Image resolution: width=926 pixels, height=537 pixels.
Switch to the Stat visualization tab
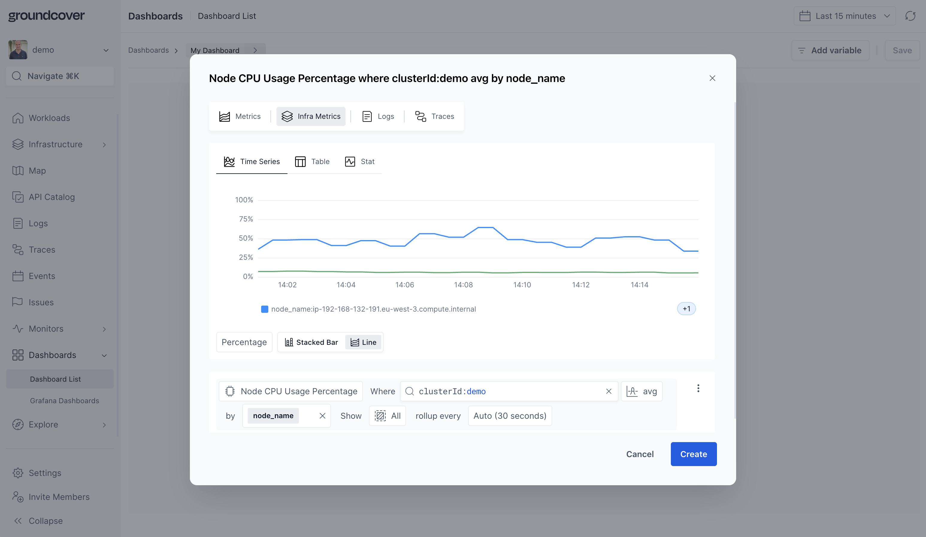tap(360, 161)
